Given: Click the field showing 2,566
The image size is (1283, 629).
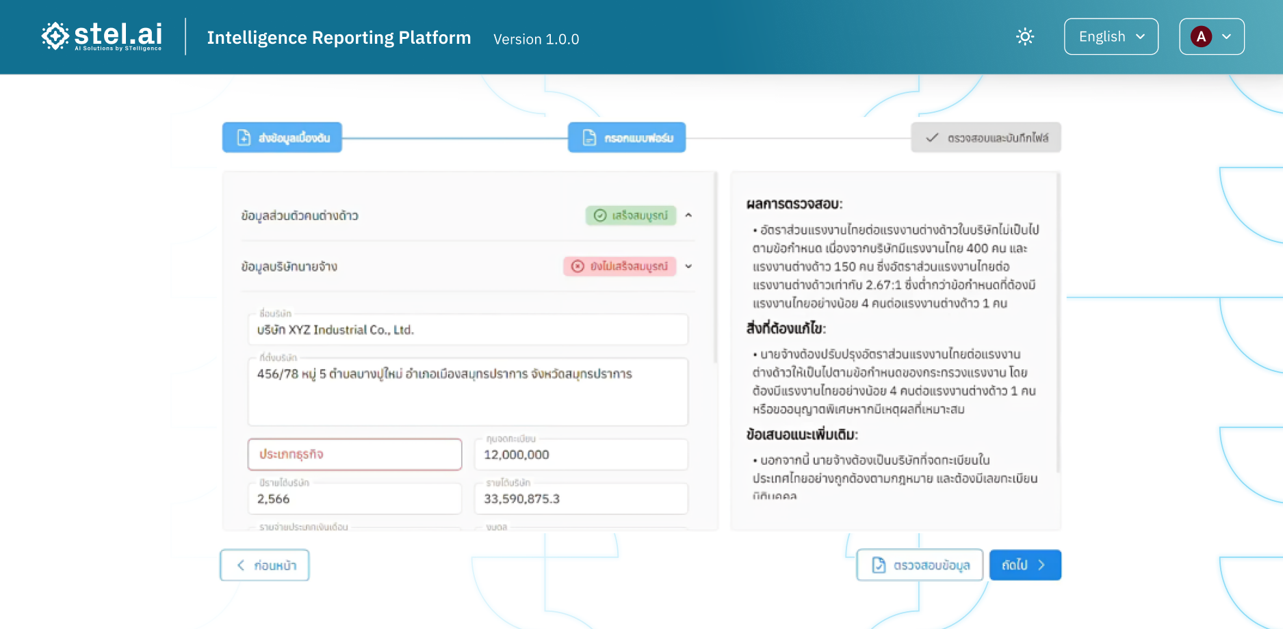Looking at the screenshot, I should tap(354, 499).
